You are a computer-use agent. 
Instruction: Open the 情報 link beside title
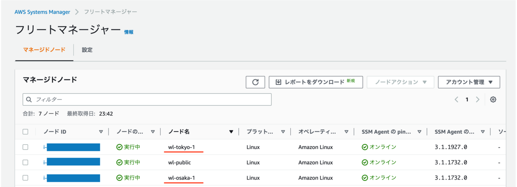129,32
